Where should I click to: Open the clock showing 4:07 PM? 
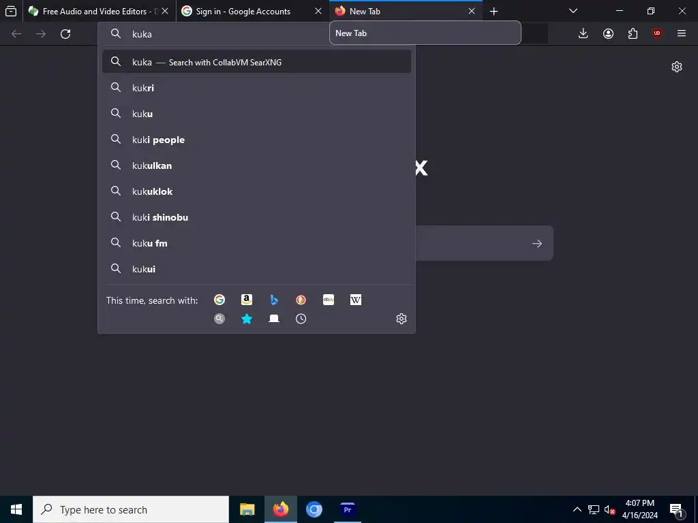click(x=639, y=509)
